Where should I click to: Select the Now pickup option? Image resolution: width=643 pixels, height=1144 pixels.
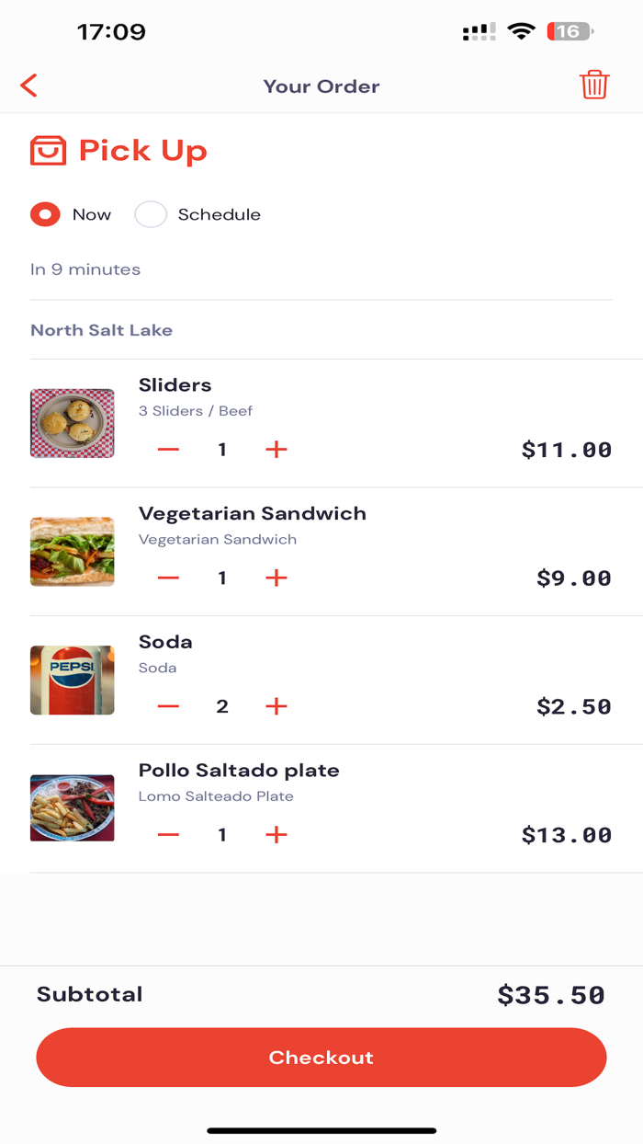44,214
